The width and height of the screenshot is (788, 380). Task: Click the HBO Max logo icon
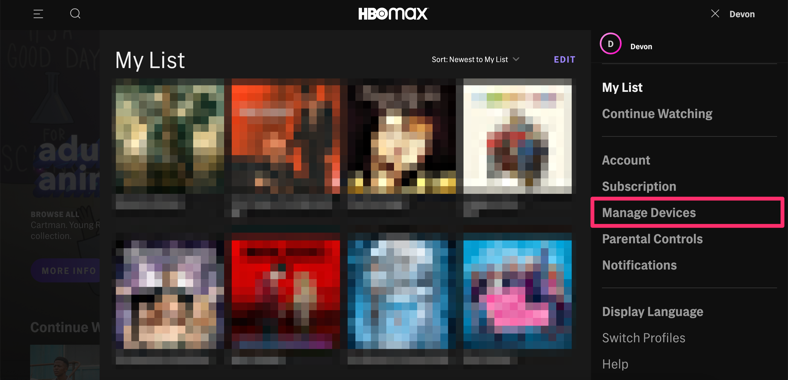[x=394, y=14]
